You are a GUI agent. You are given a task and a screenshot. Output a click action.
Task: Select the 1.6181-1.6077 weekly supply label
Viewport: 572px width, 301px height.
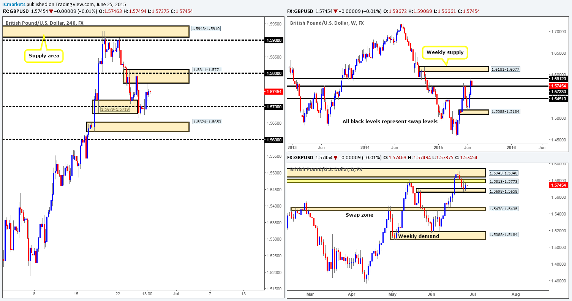click(506, 69)
